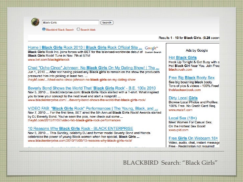The width and height of the screenshot is (243, 182).
Task: Open Beverly Bond Shows the World result
Action: pos(92,88)
